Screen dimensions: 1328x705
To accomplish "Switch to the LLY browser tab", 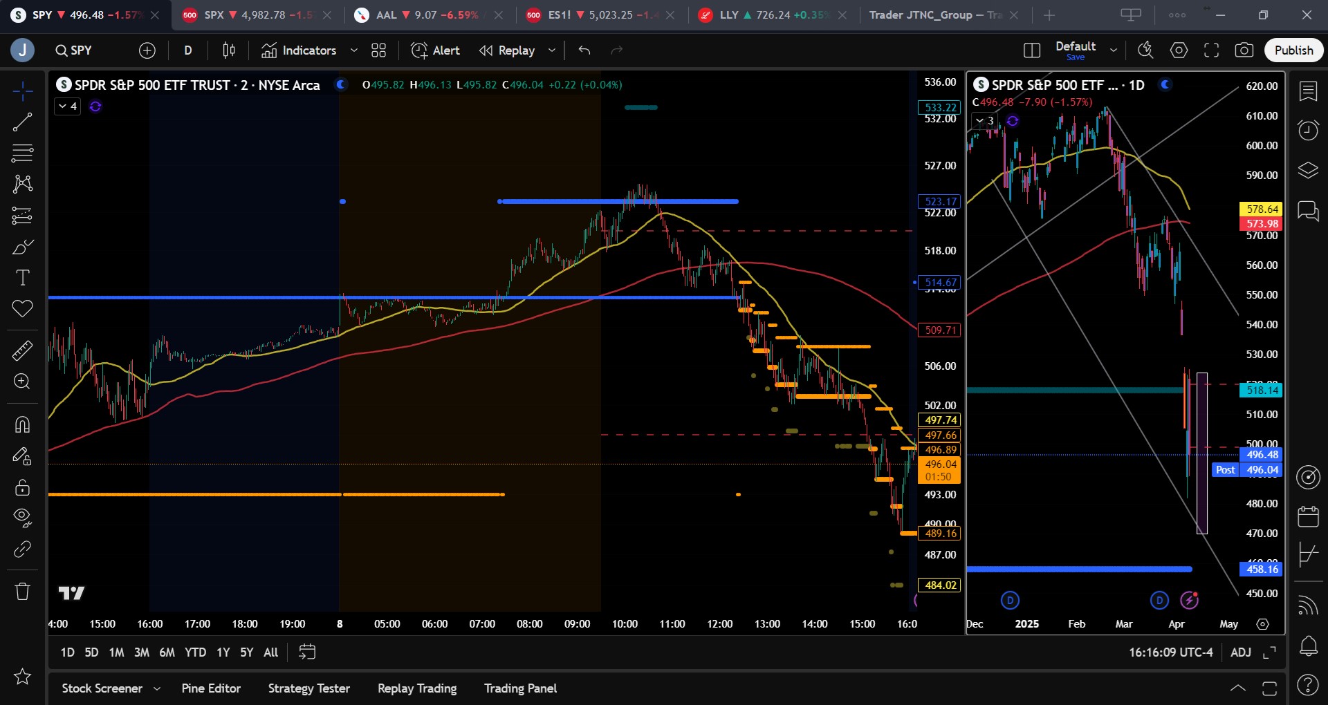I will pos(772,15).
